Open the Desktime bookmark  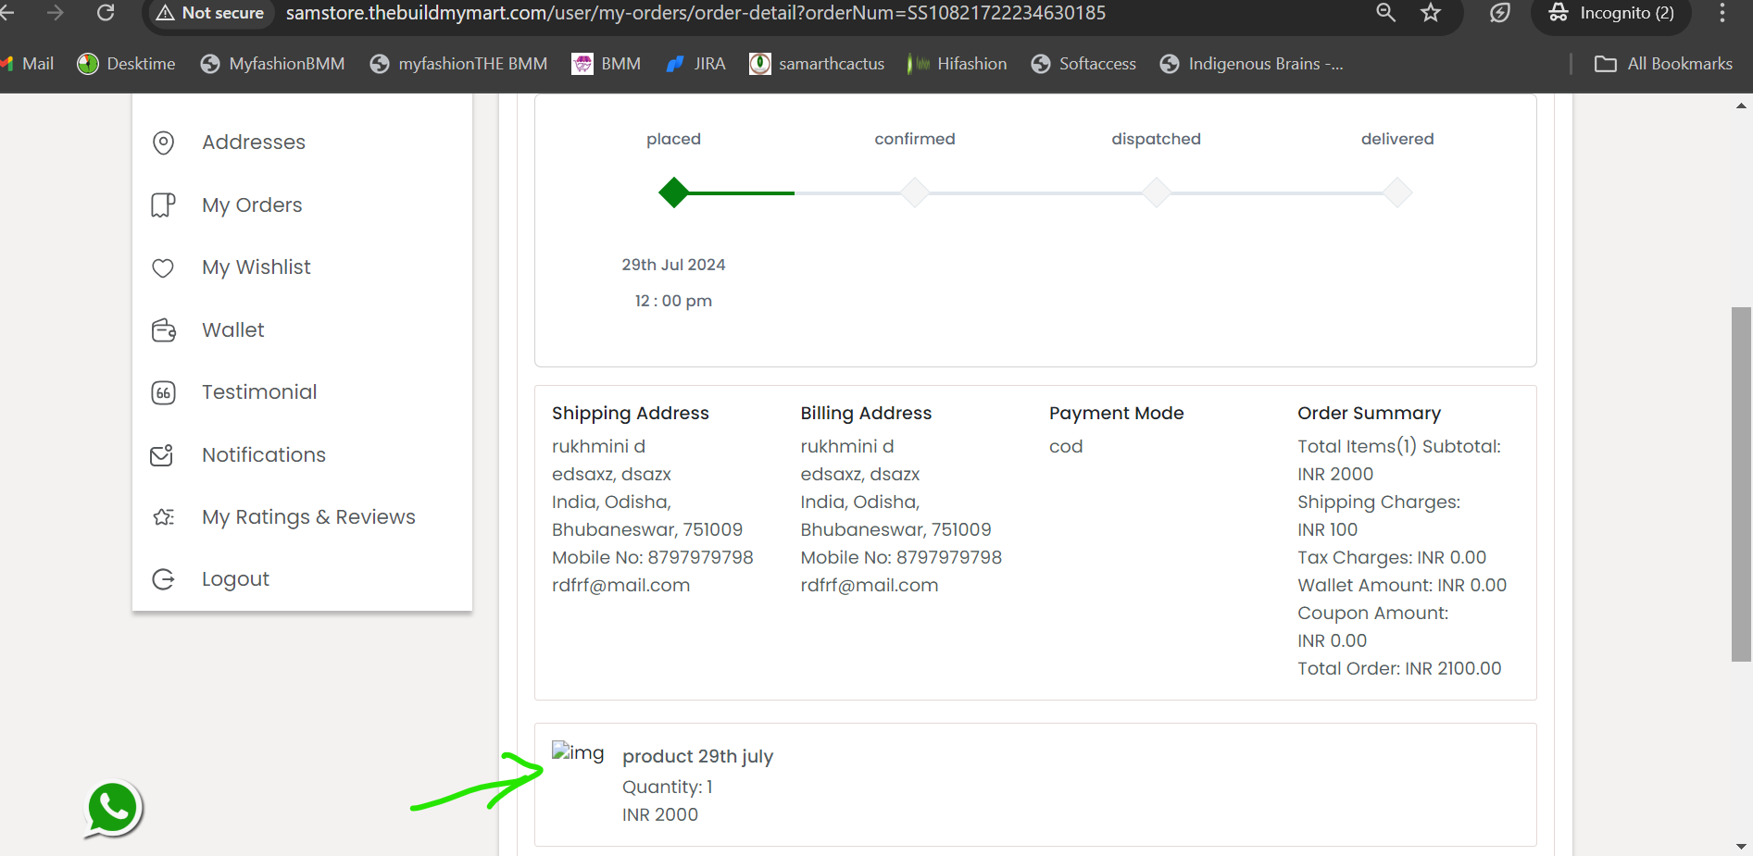point(127,64)
